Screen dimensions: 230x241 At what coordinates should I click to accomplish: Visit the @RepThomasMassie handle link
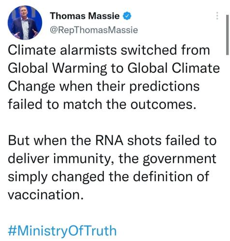click(94, 30)
